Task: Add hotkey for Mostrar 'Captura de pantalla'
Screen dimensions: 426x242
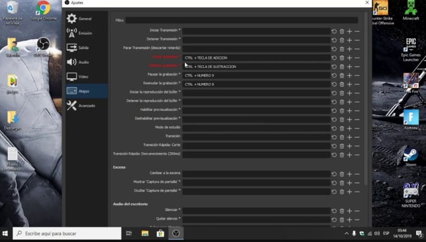Action: [349, 183]
